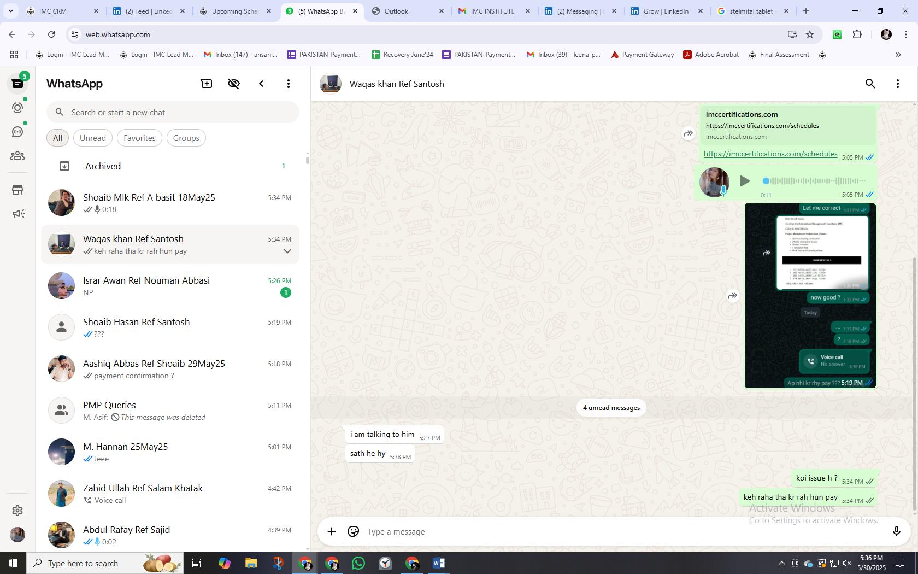Viewport: 918px width, 574px height.
Task: Toggle the privacy blur eye icon
Action: pos(234,84)
